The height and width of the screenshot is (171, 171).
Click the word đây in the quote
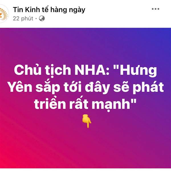pyautogui.click(x=97, y=87)
